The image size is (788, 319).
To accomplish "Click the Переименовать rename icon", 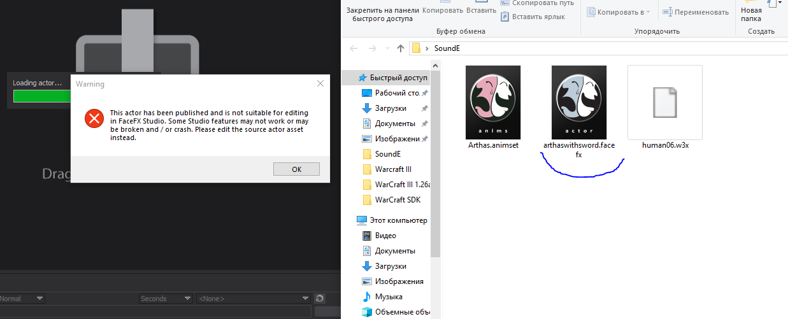I will pyautogui.click(x=666, y=12).
